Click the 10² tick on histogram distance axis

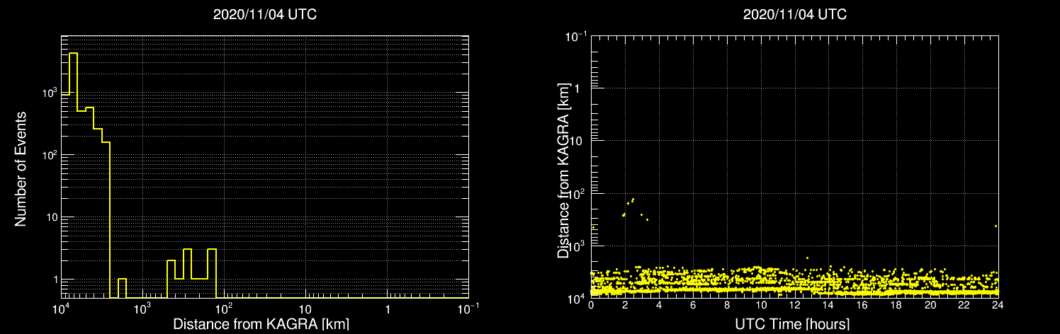(x=224, y=309)
